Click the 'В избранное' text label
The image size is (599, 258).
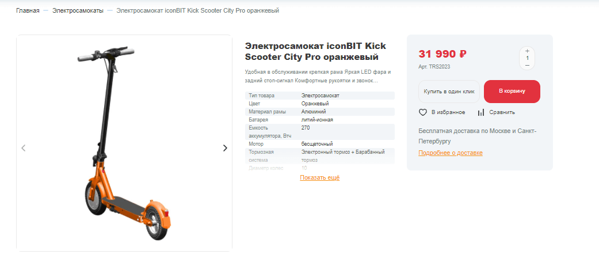point(448,112)
